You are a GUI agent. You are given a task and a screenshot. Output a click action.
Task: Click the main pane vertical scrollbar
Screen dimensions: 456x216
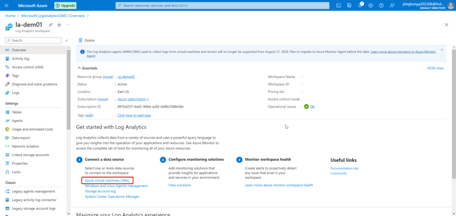pos(454,114)
